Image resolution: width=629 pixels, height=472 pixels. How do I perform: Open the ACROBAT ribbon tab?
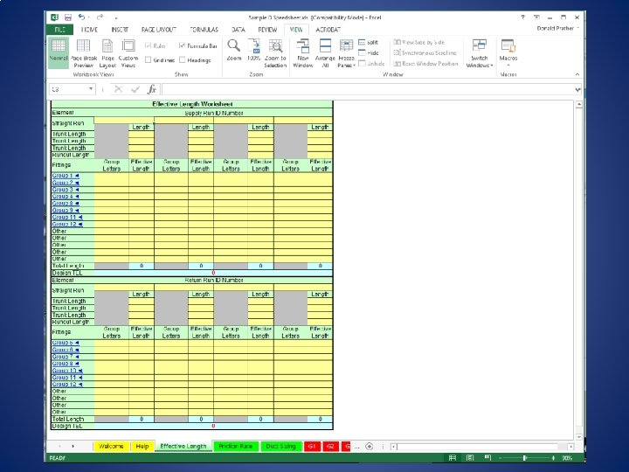(x=328, y=30)
